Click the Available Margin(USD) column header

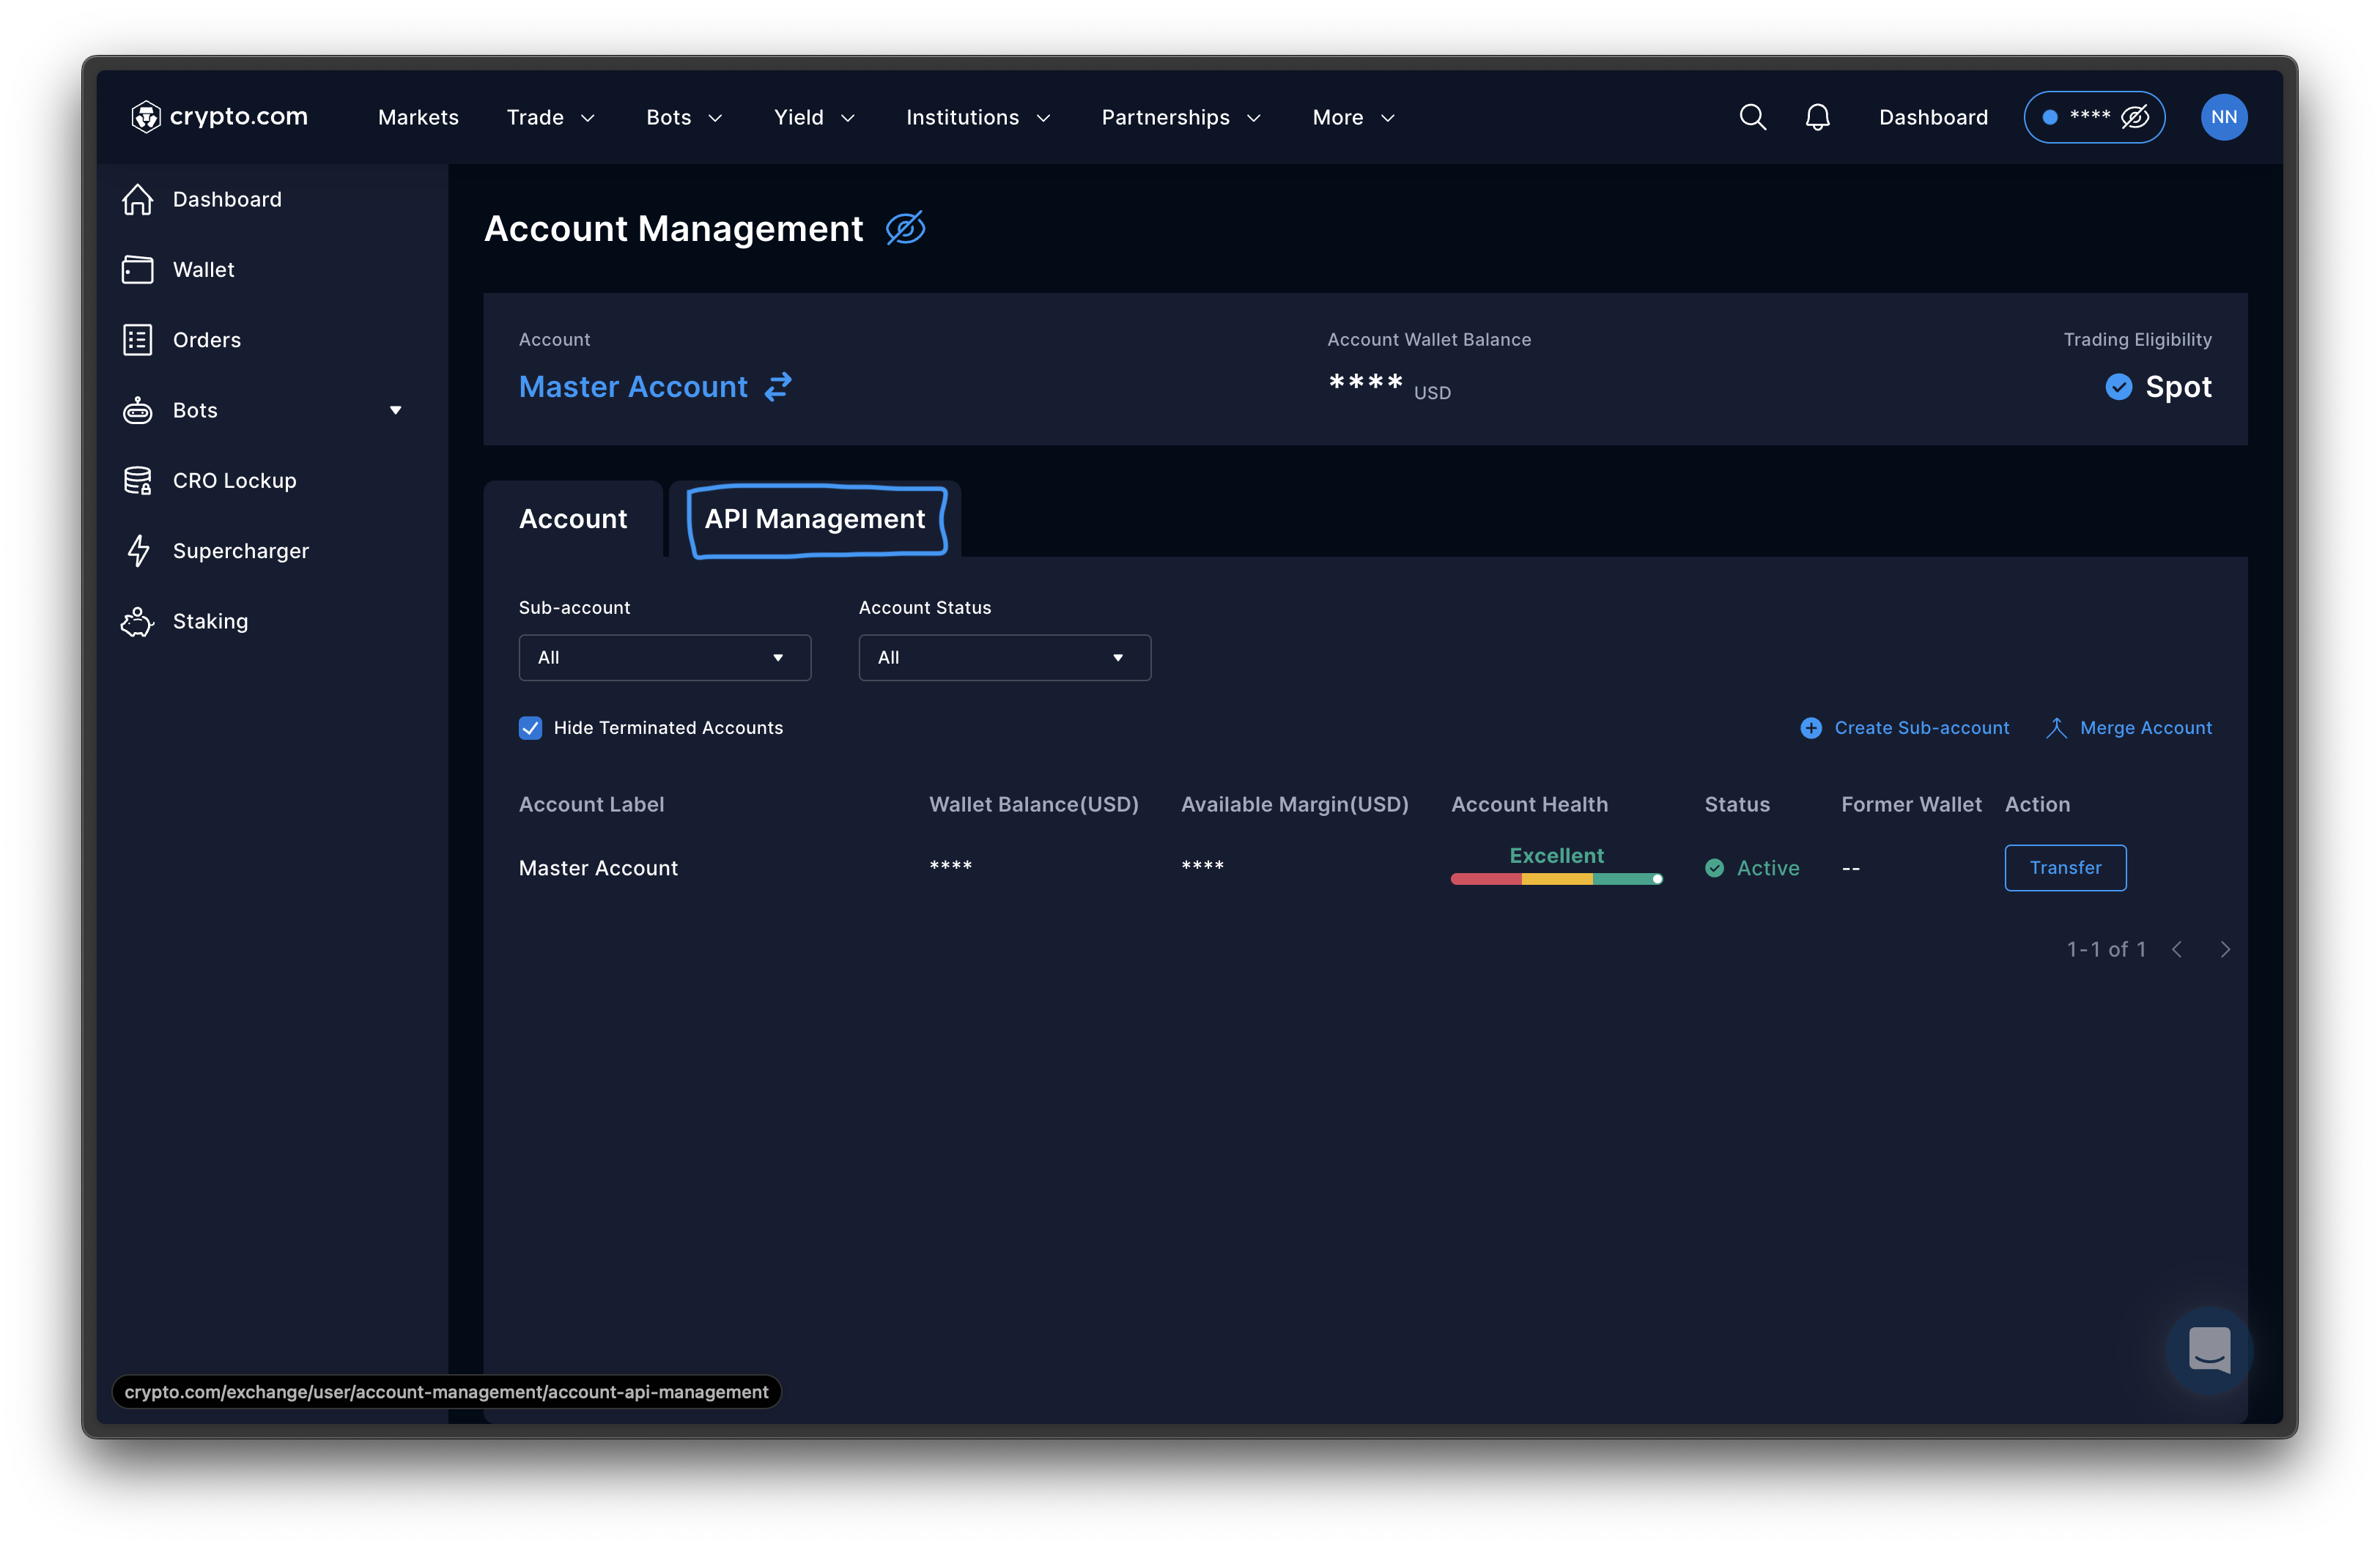(x=1294, y=804)
